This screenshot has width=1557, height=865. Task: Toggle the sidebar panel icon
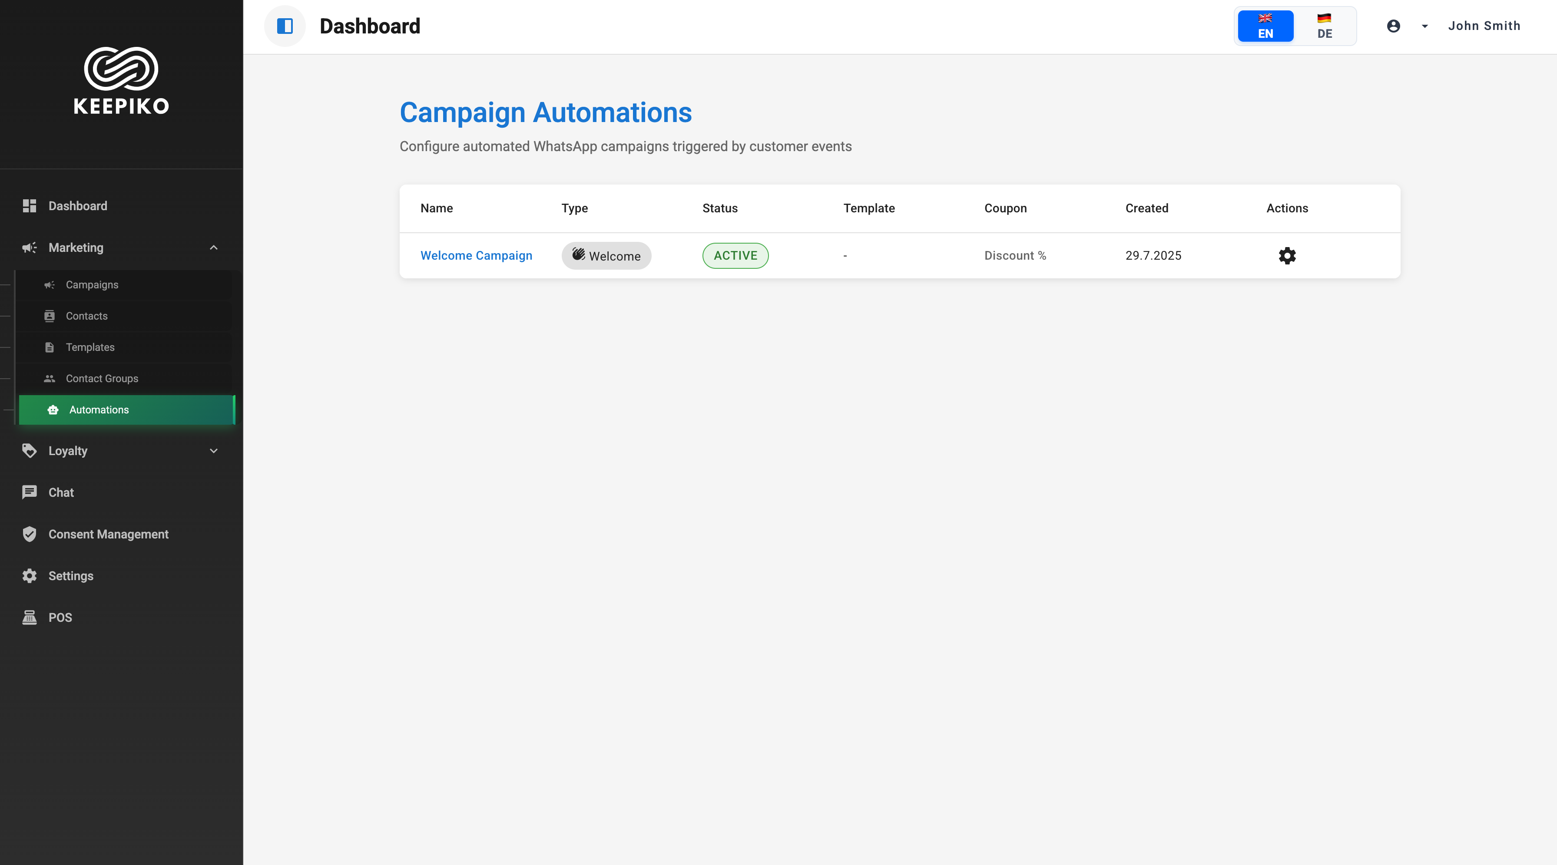coord(285,26)
